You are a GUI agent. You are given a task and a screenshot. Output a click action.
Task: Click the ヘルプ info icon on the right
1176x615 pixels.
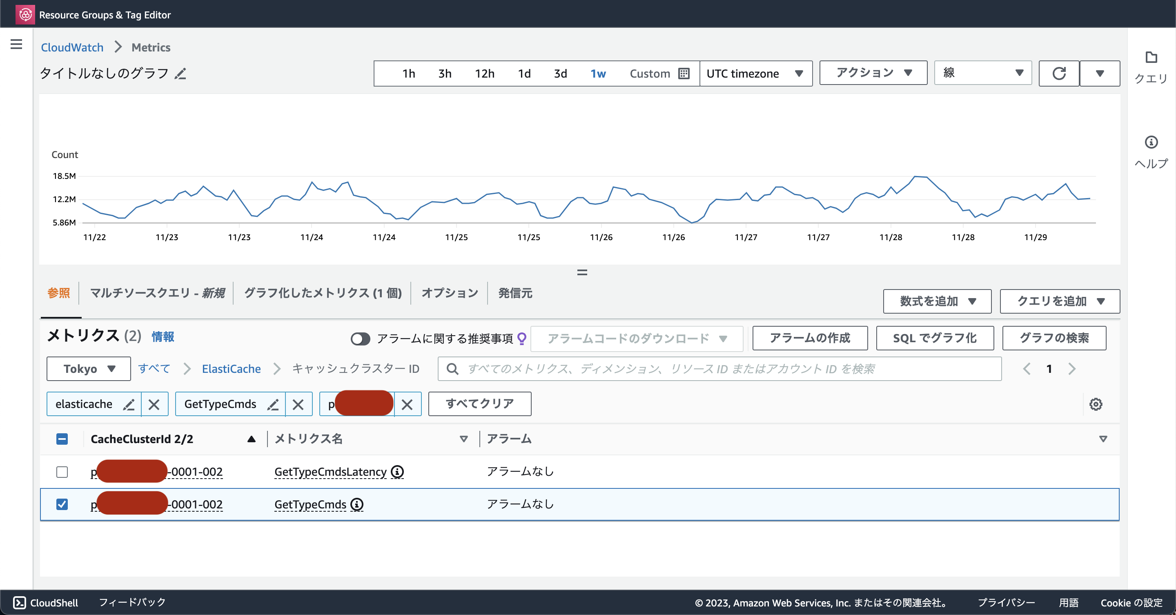[x=1151, y=142]
